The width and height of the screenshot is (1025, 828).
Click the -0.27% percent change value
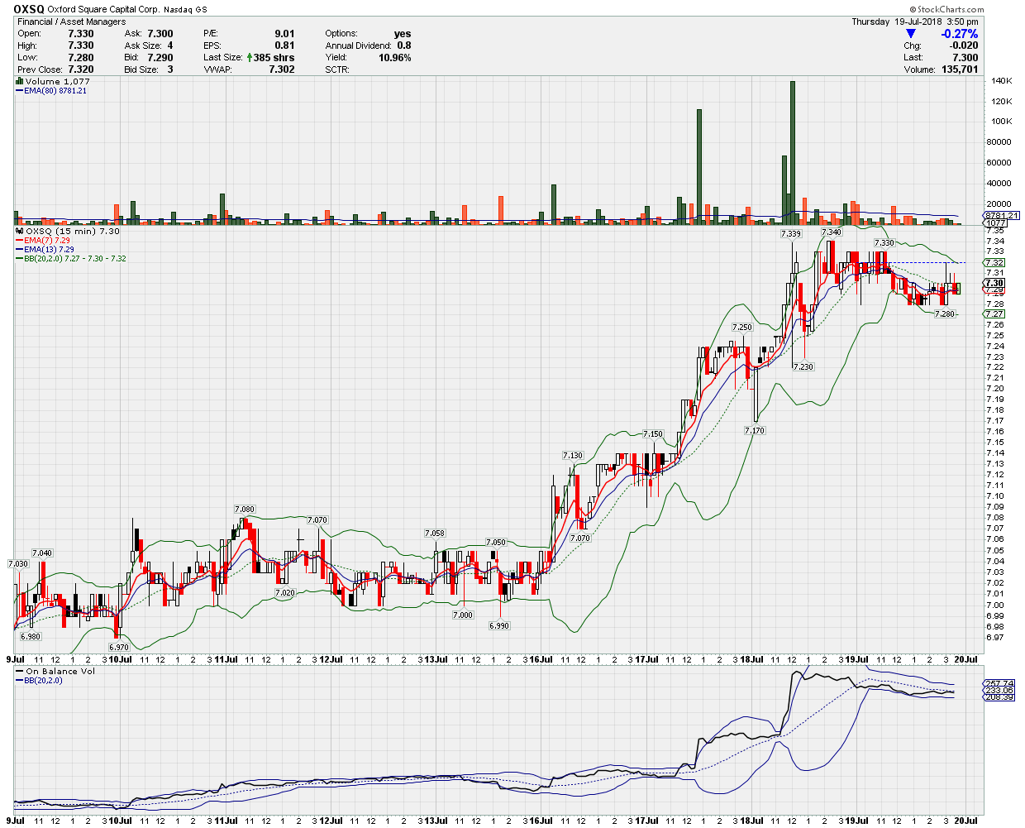coord(960,34)
